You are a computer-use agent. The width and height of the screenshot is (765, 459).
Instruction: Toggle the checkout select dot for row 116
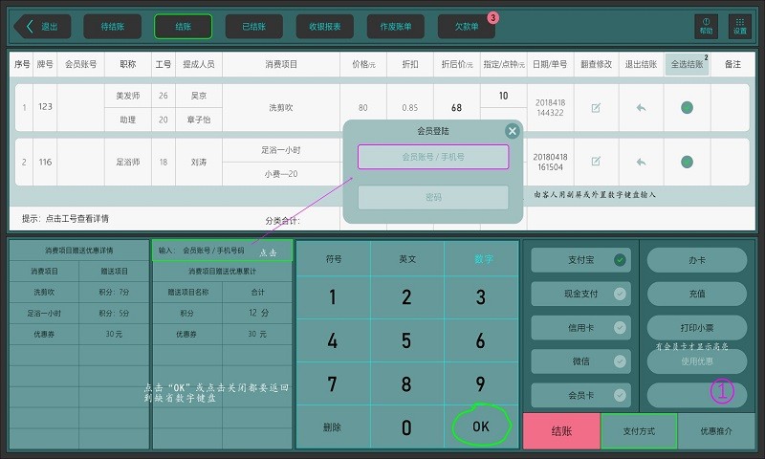point(687,162)
